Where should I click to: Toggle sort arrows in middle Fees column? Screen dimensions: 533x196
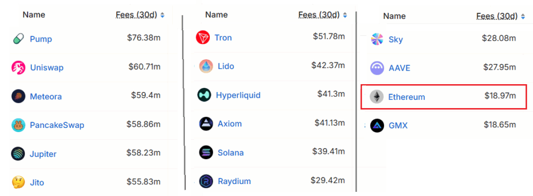(346, 15)
